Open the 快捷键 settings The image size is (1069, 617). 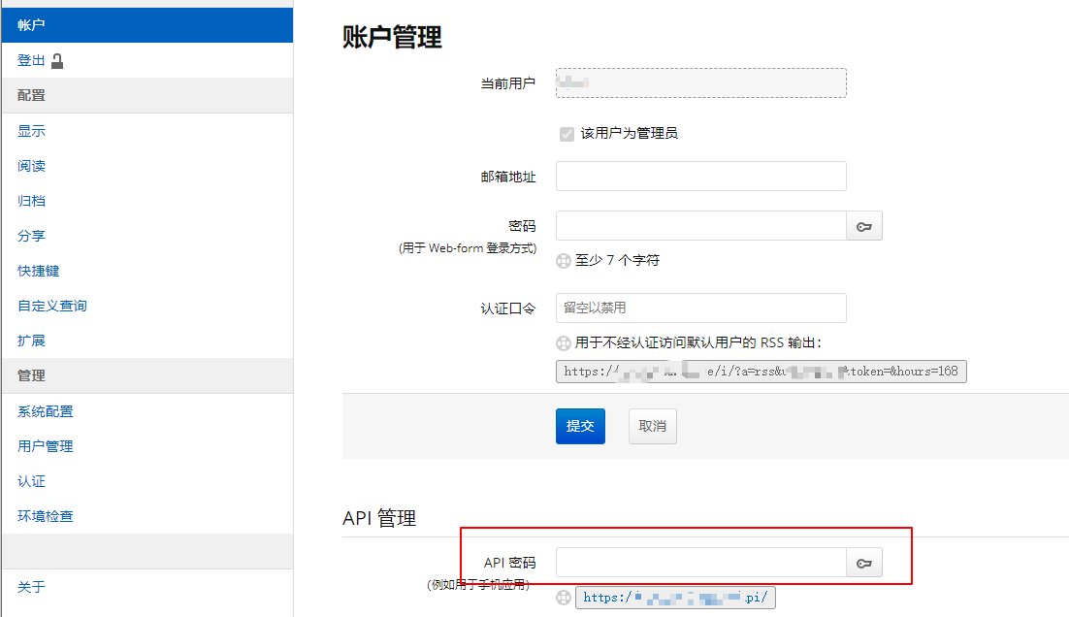click(x=38, y=271)
